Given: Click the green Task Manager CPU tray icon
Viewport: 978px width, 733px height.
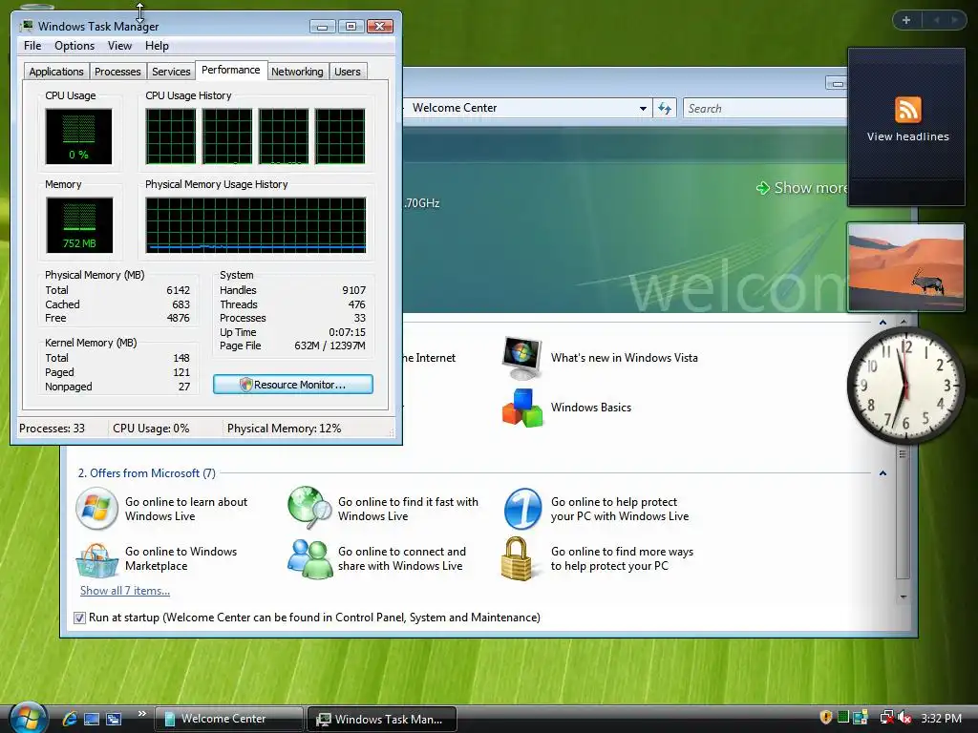Looking at the screenshot, I should click(x=843, y=718).
